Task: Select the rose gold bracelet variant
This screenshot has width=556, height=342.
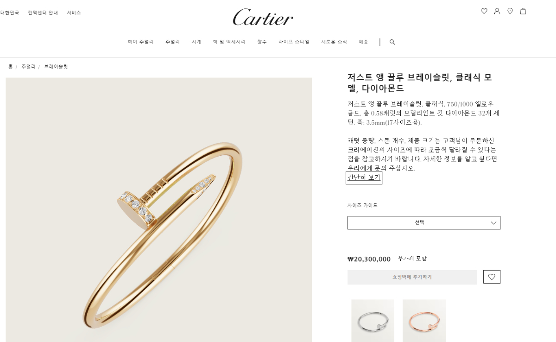Action: tap(424, 321)
